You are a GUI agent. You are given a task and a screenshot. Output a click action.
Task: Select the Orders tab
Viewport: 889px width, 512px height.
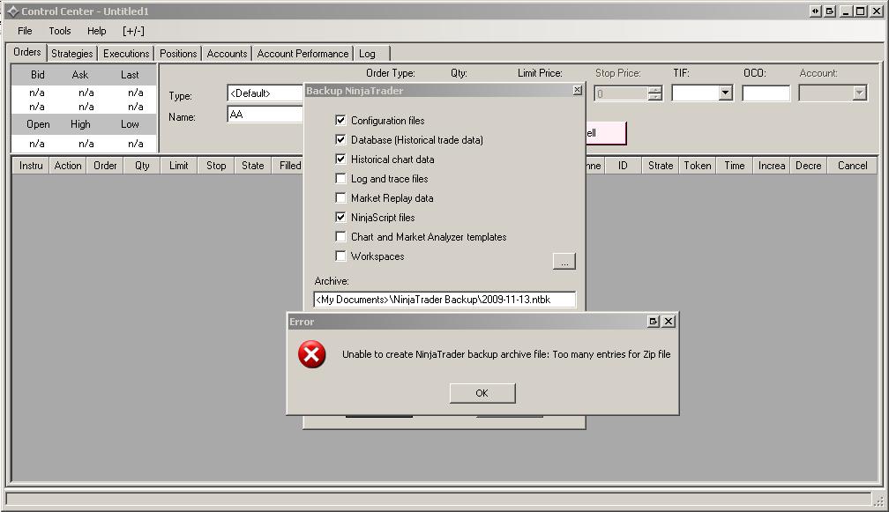coord(27,52)
